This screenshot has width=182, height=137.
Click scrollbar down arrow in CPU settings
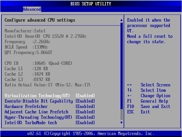[121, 123]
